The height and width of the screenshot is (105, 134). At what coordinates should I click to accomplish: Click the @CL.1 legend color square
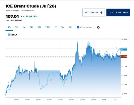click(x=9, y=35)
